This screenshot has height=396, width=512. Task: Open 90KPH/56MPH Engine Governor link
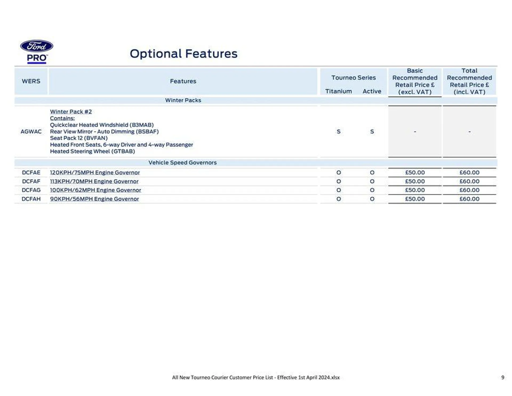(94, 199)
